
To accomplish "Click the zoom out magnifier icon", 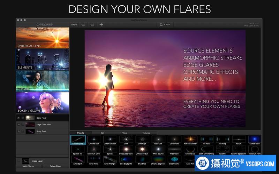I will (92, 25).
